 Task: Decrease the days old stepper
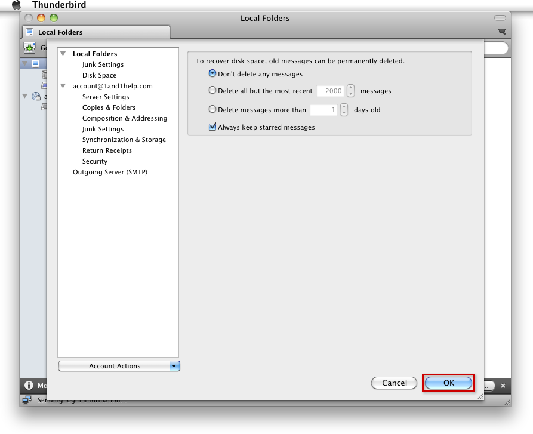[x=344, y=113]
